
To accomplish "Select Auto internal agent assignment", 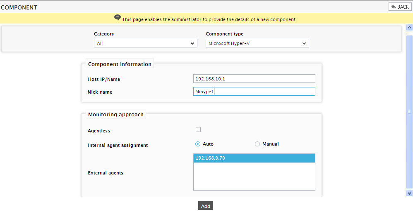I will click(198, 144).
